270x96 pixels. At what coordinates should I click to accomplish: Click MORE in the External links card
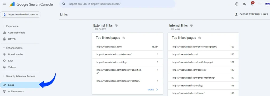click(x=152, y=89)
